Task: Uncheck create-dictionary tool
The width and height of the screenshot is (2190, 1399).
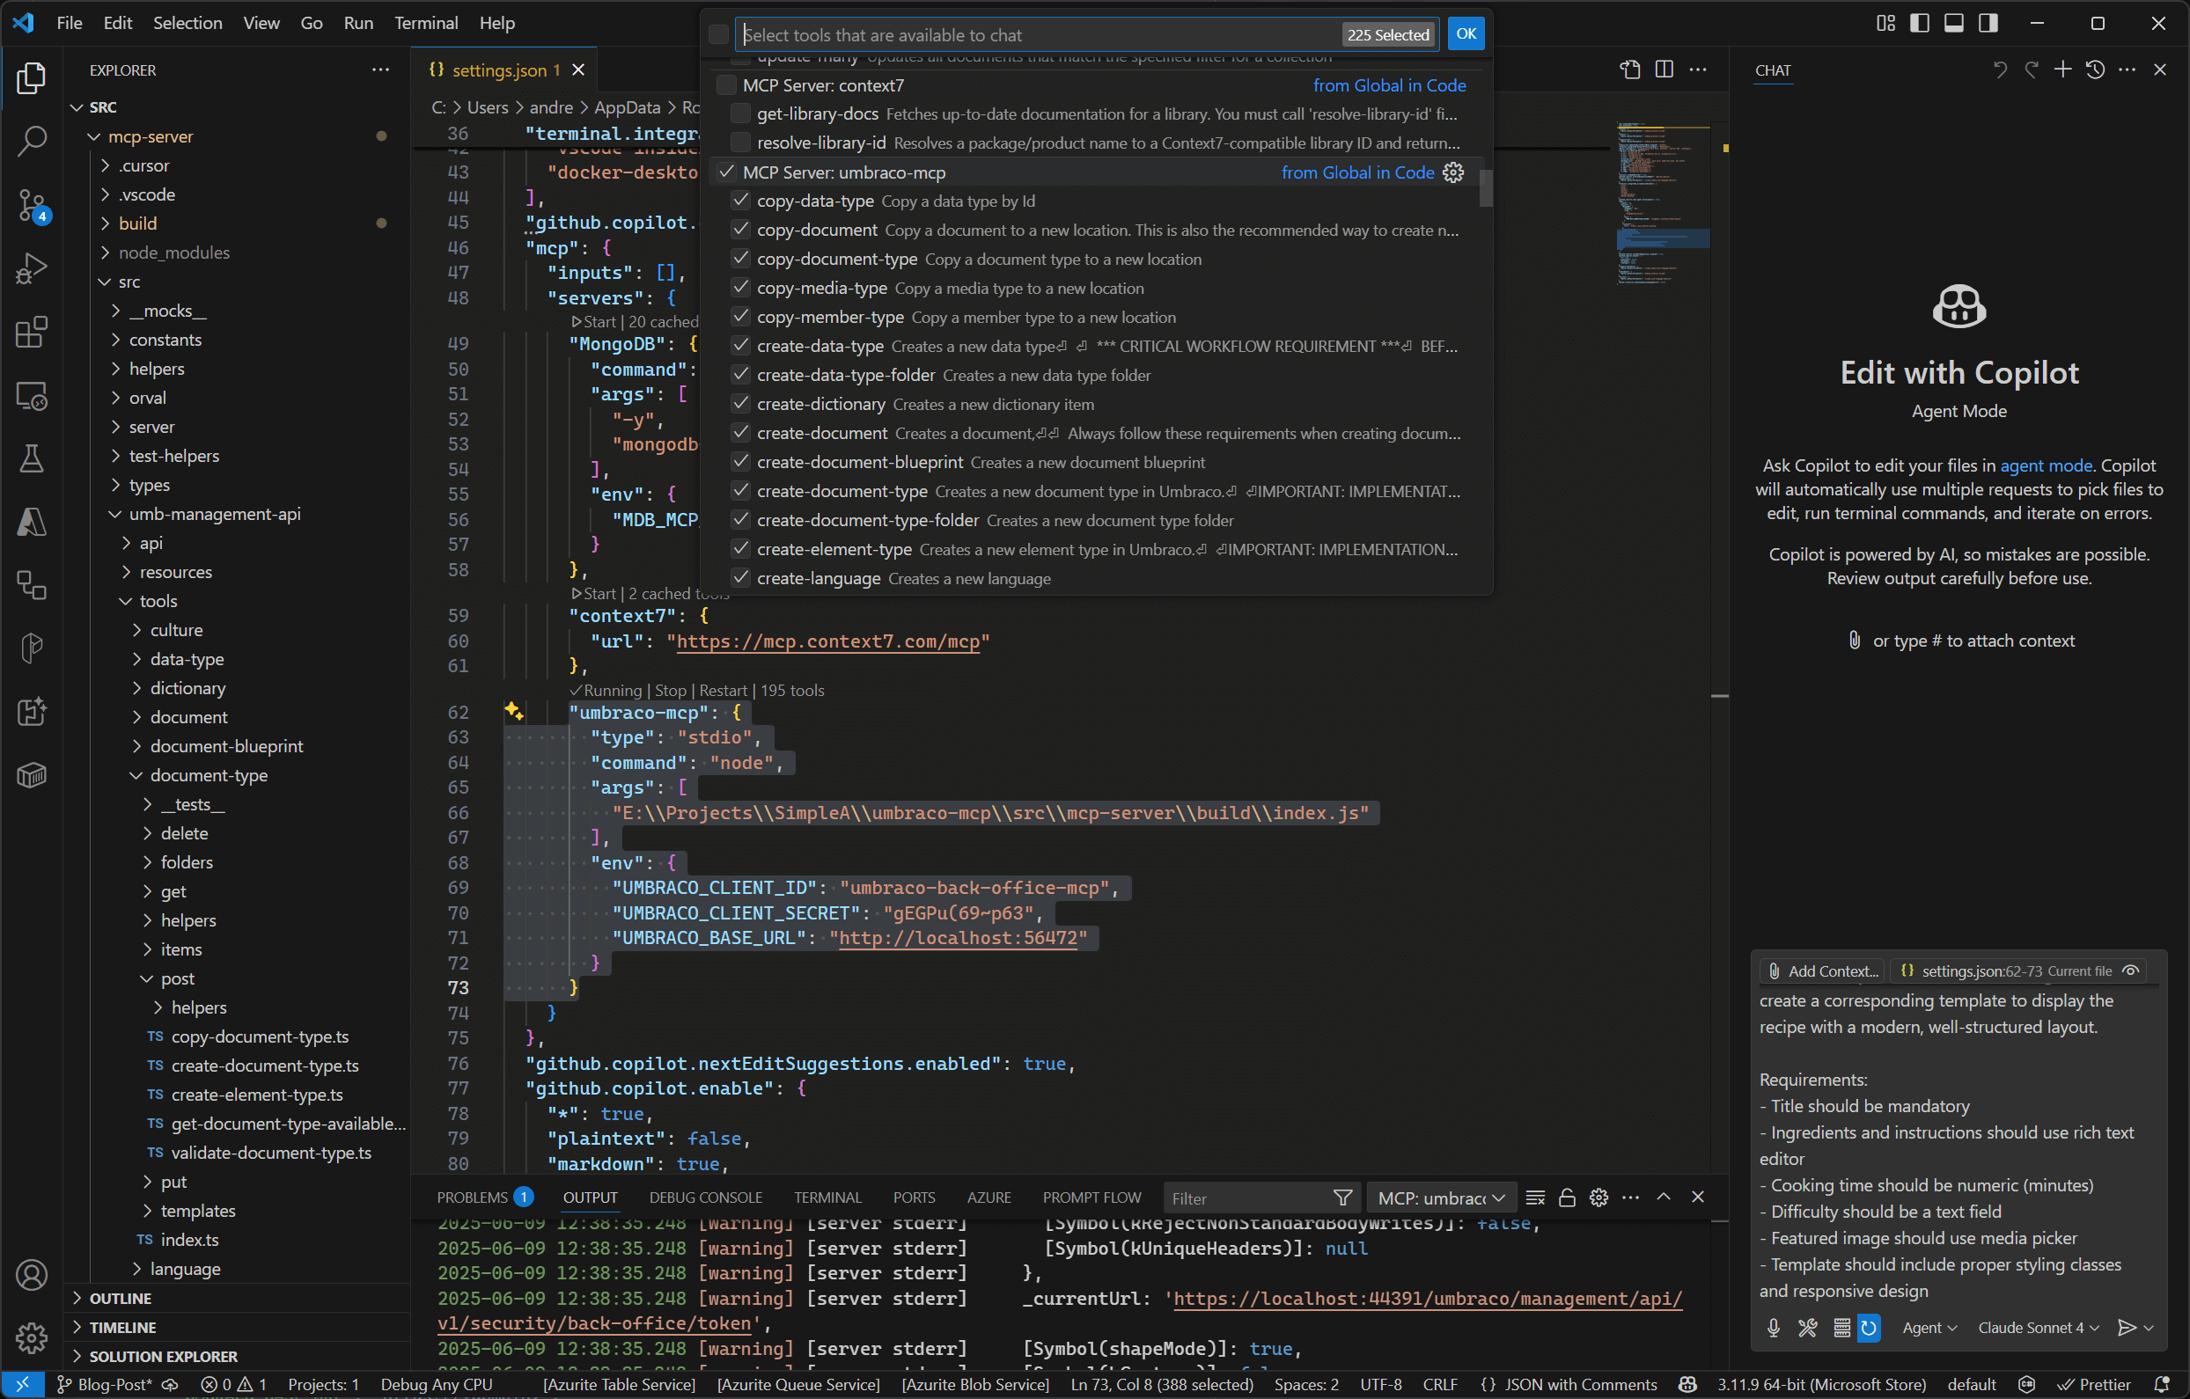Action: tap(740, 404)
